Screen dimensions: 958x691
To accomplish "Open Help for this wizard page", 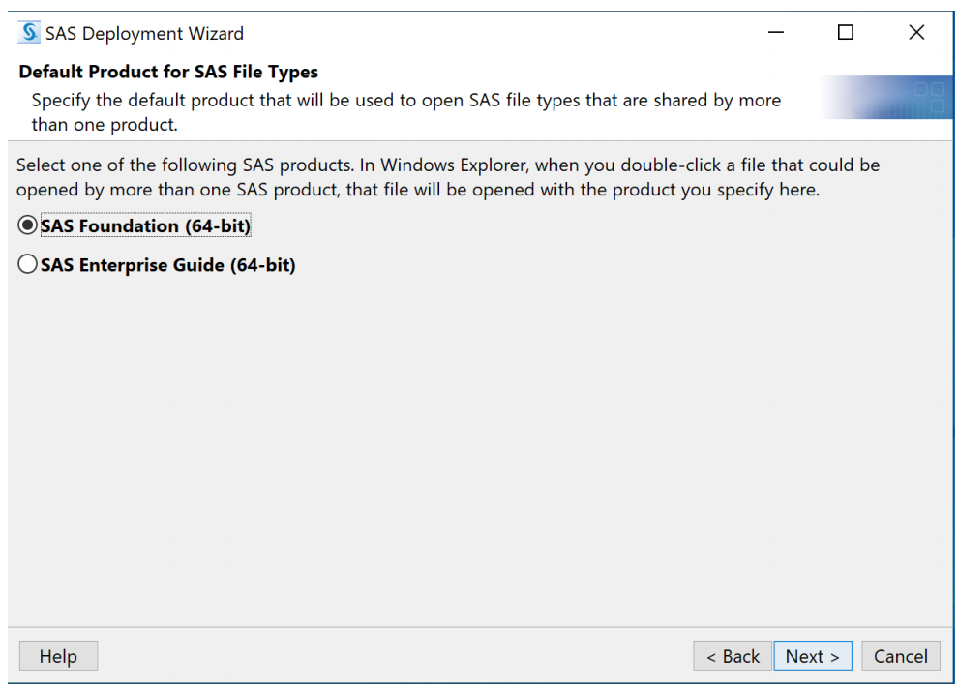I will 58,656.
